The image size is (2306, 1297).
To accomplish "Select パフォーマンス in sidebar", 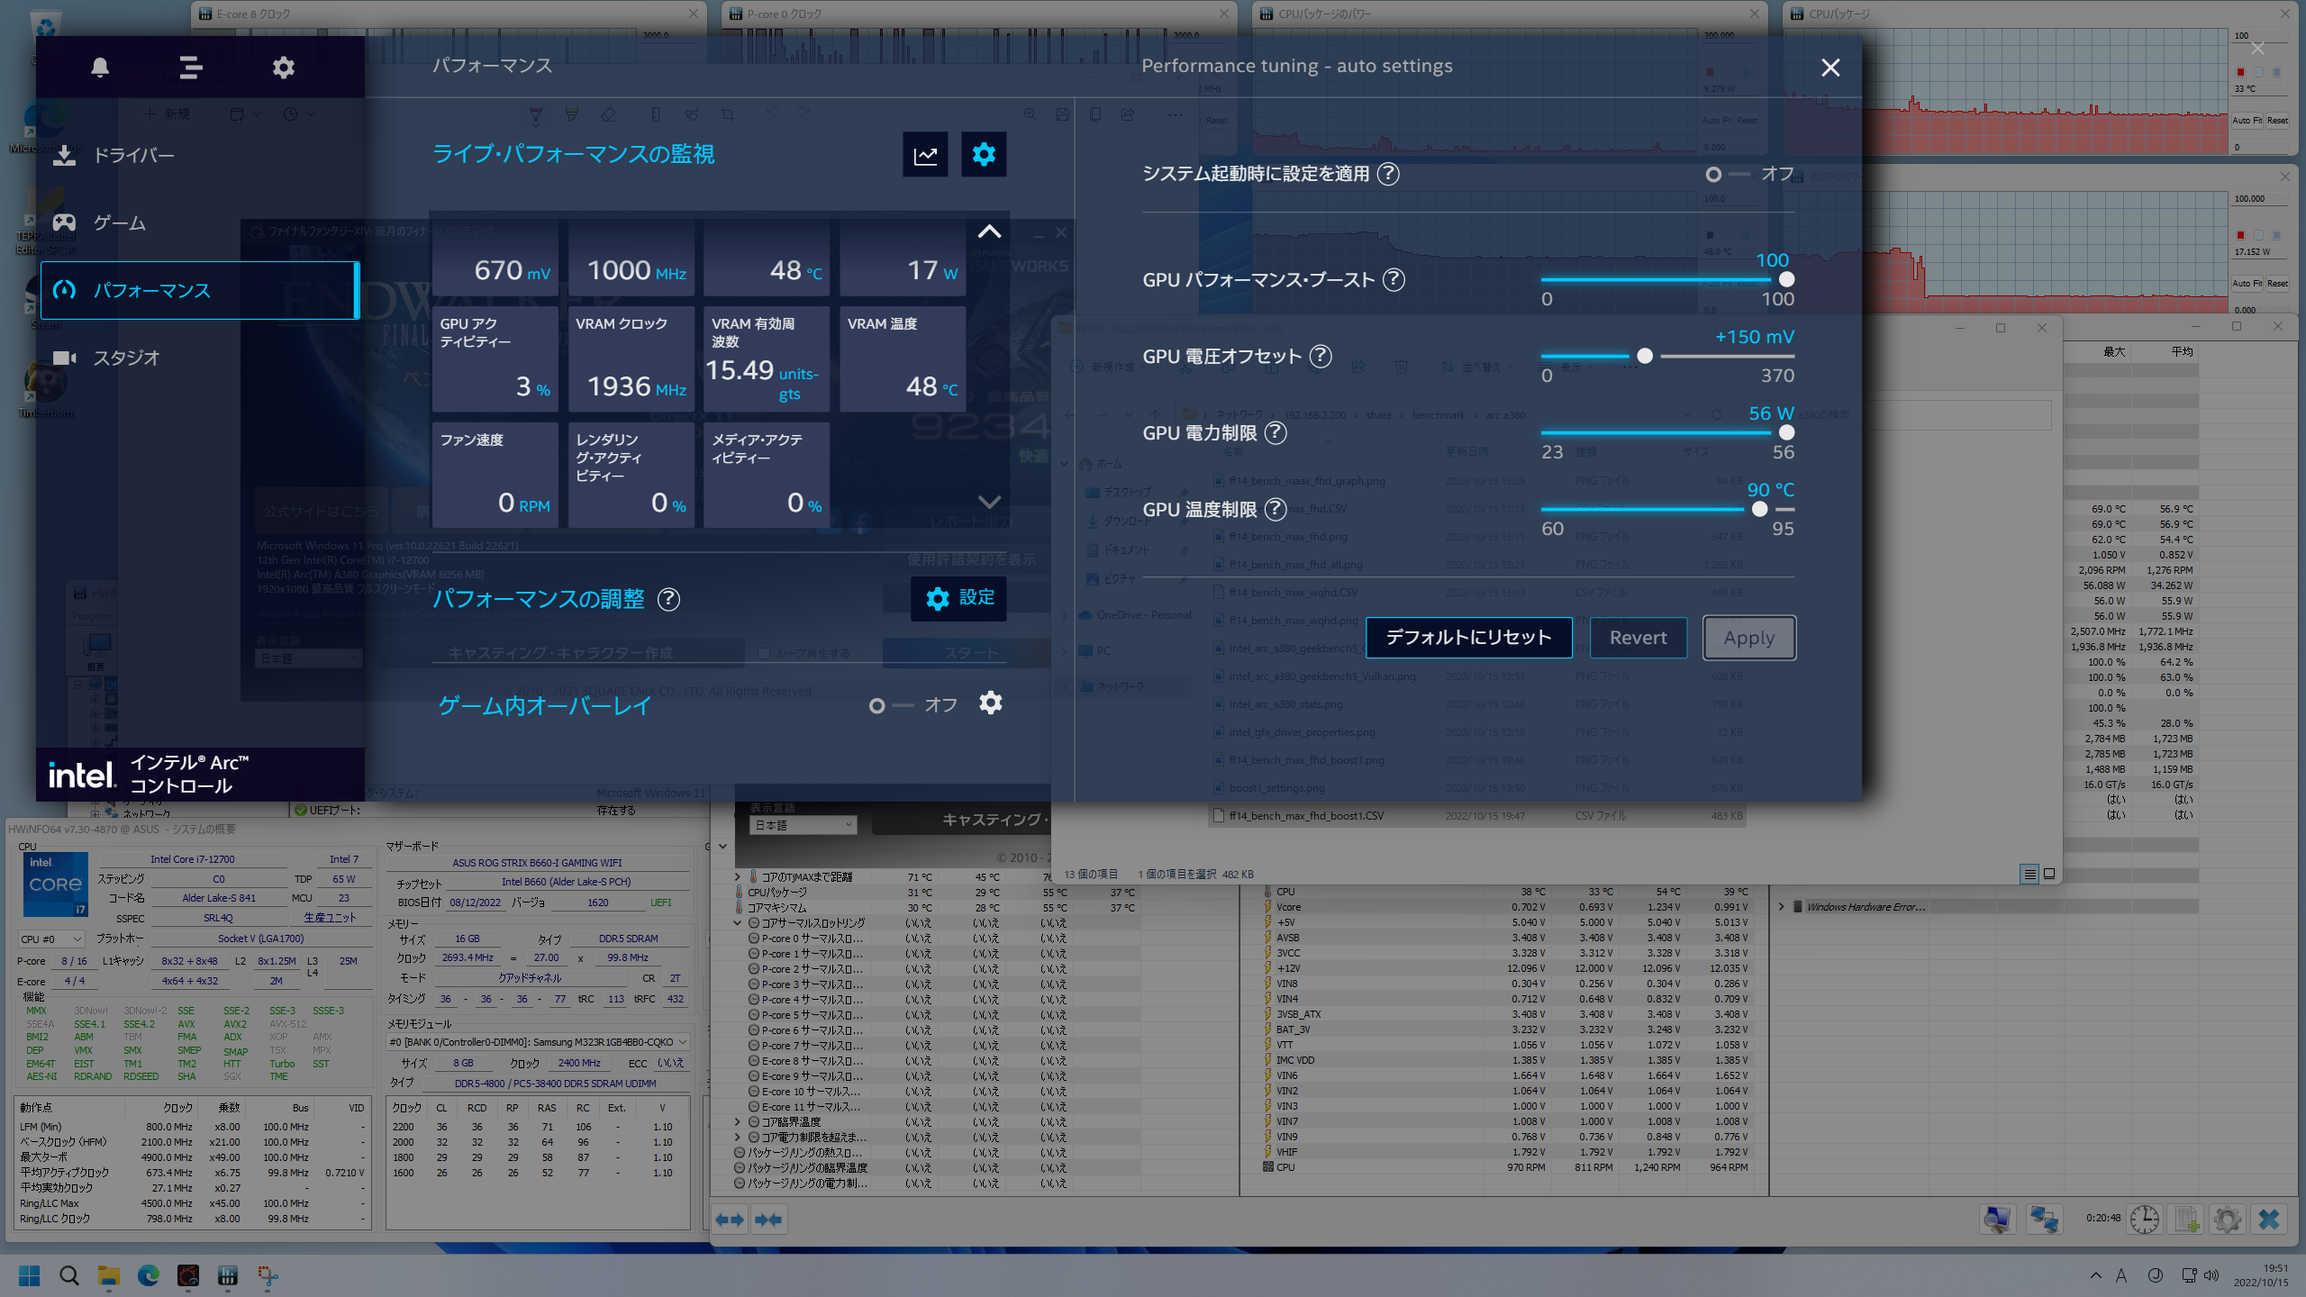I will [200, 290].
